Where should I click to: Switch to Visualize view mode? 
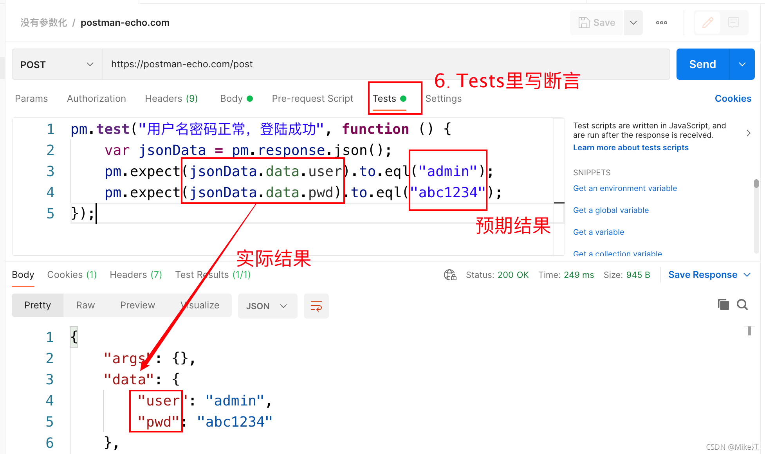(200, 305)
